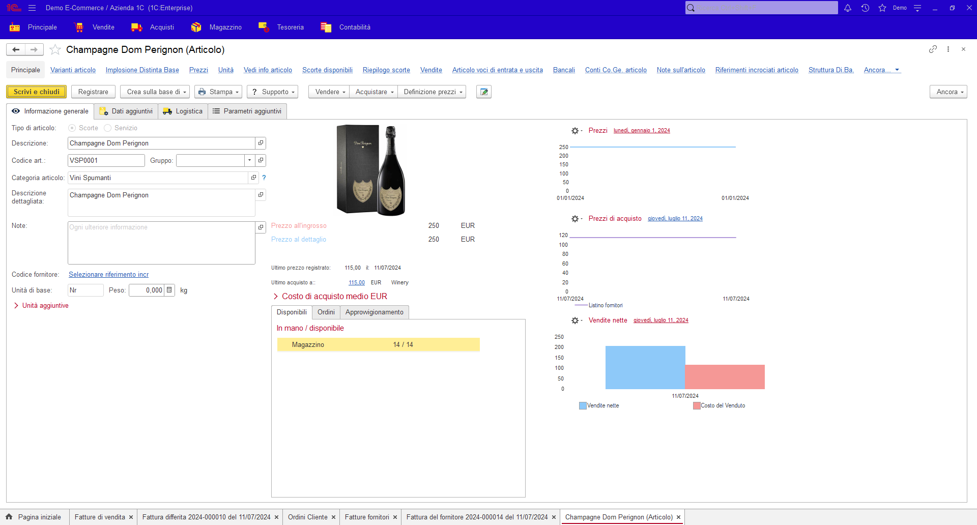The width and height of the screenshot is (977, 525).
Task: Open Prezzo al dettaglio link
Action: pos(299,240)
